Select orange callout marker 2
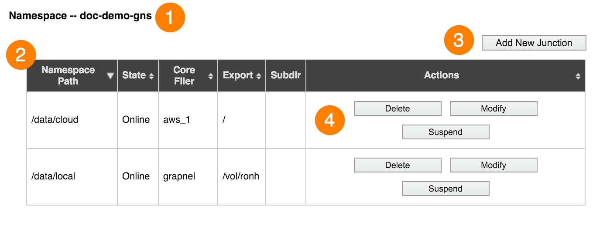The width and height of the screenshot is (610, 243). tap(21, 55)
